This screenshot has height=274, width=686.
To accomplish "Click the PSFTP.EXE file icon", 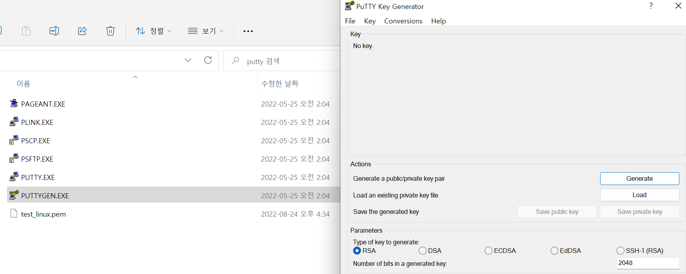I will tap(14, 158).
